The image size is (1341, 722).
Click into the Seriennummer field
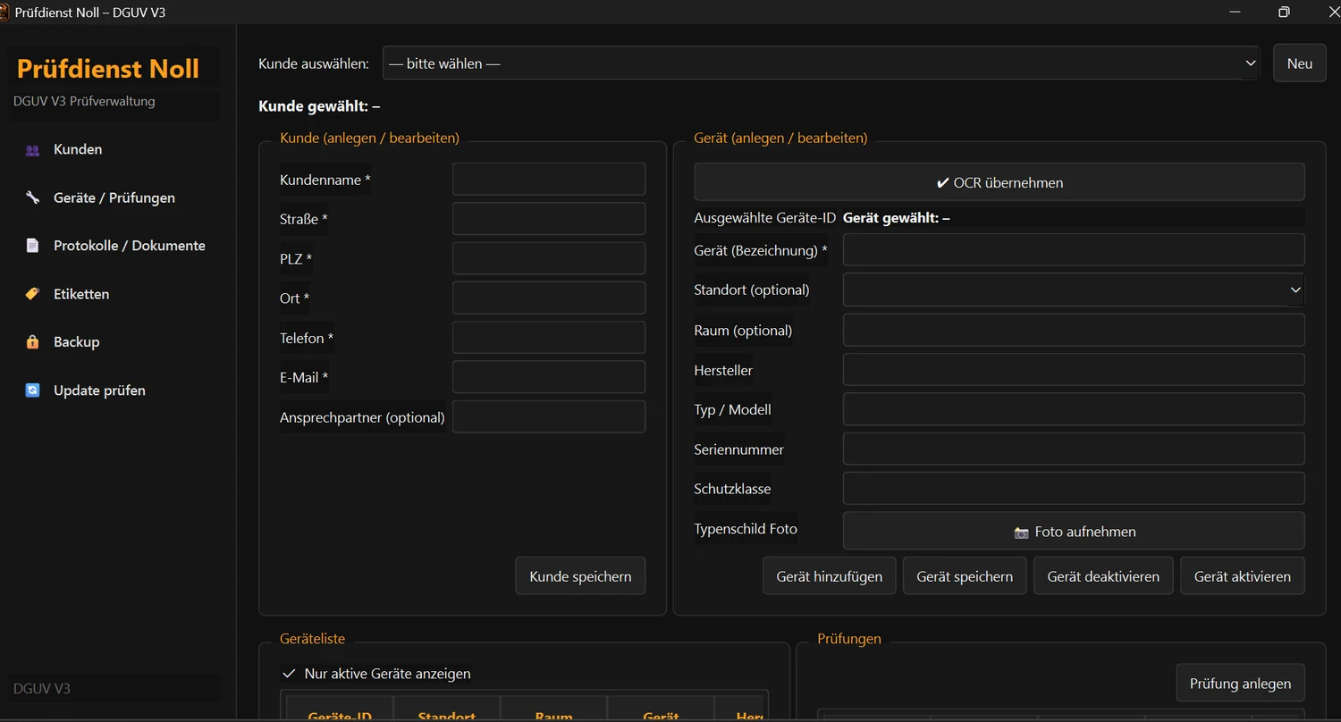click(1074, 449)
